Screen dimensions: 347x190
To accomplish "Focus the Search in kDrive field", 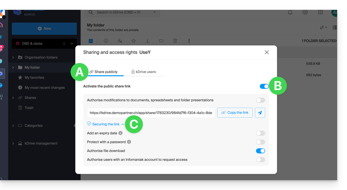I will tap(122, 12).
